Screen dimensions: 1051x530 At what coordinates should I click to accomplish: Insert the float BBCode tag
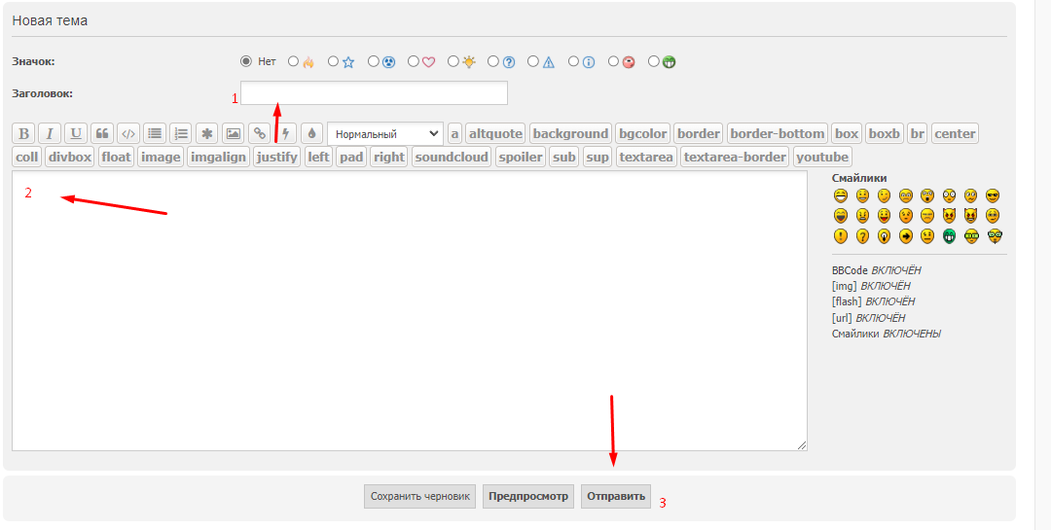(x=117, y=157)
